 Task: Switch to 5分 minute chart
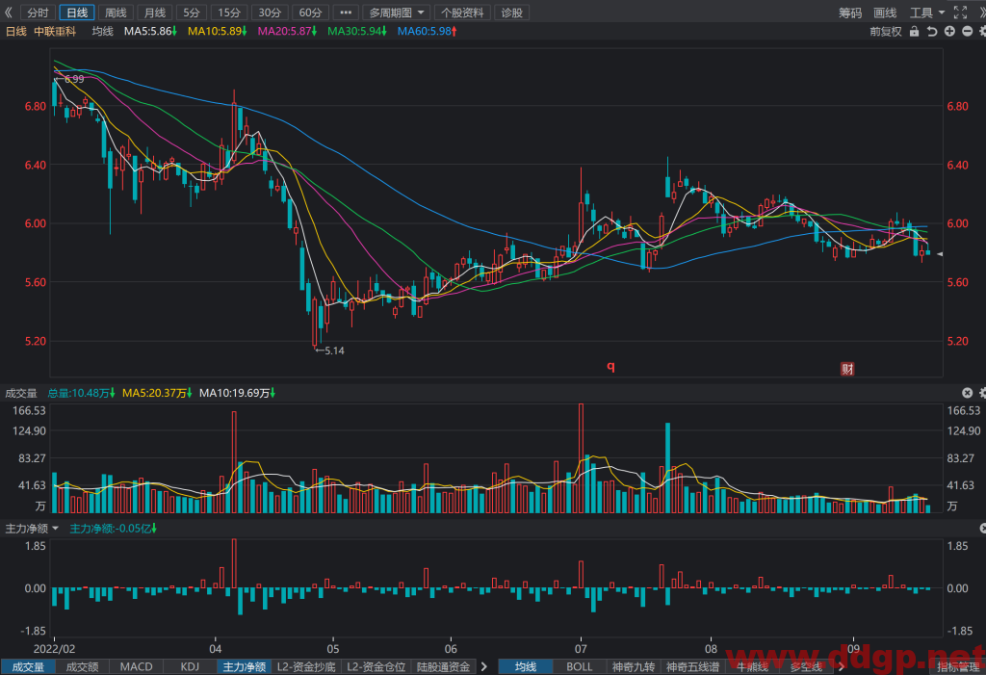tap(192, 13)
